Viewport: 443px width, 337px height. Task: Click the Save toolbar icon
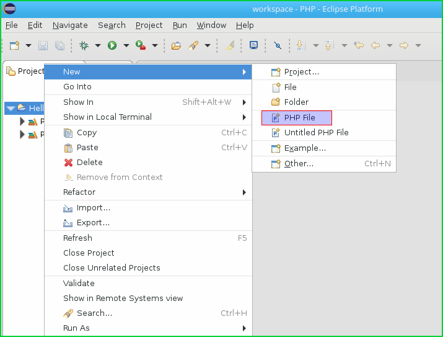[x=43, y=45]
